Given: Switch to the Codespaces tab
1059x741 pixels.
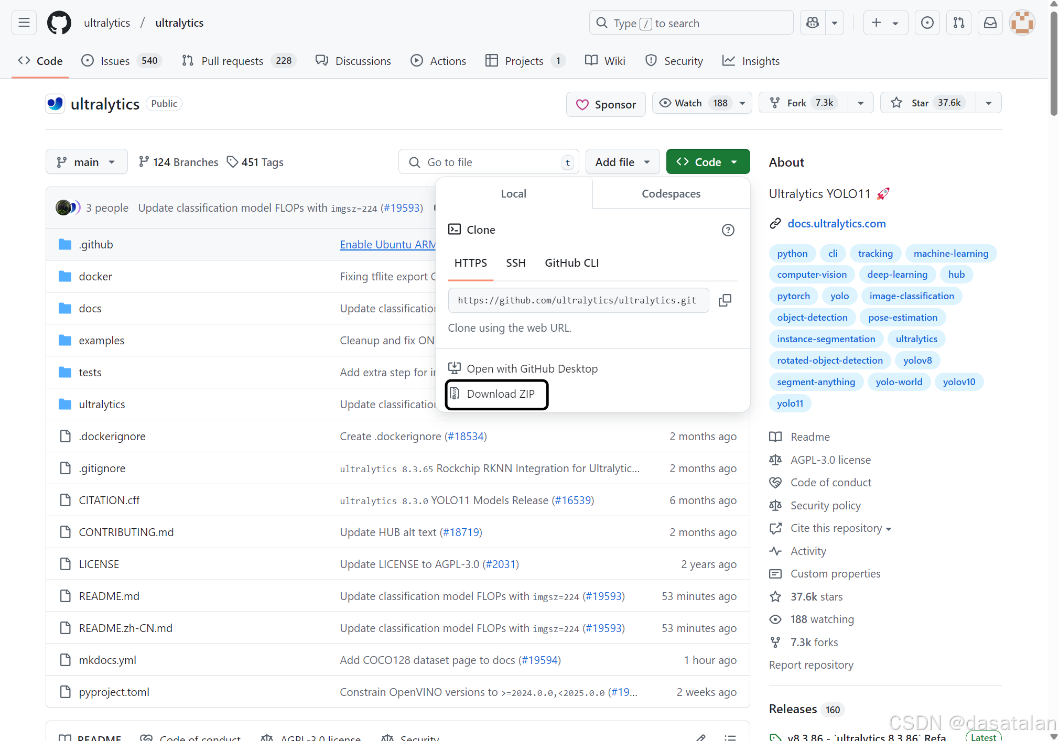Looking at the screenshot, I should 671,193.
